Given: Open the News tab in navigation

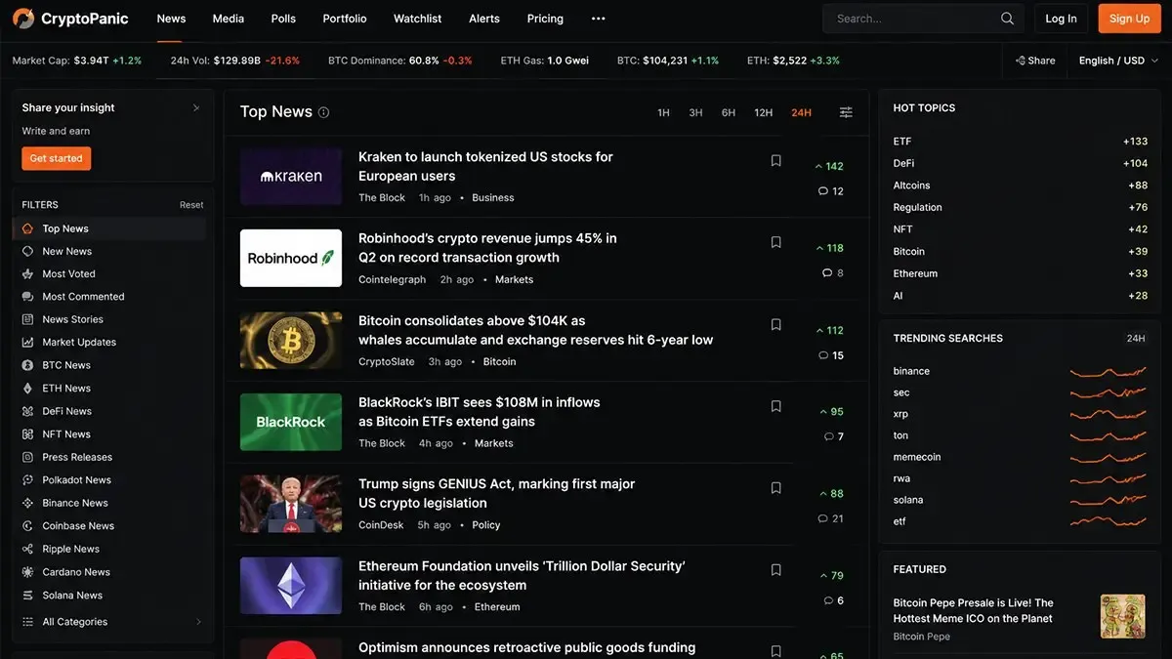Looking at the screenshot, I should (171, 19).
